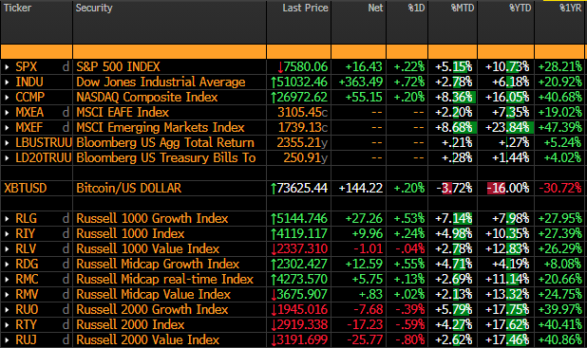Image resolution: width=587 pixels, height=348 pixels.
Task: Select the LBUSTRUU ticker
Action: coord(44,143)
